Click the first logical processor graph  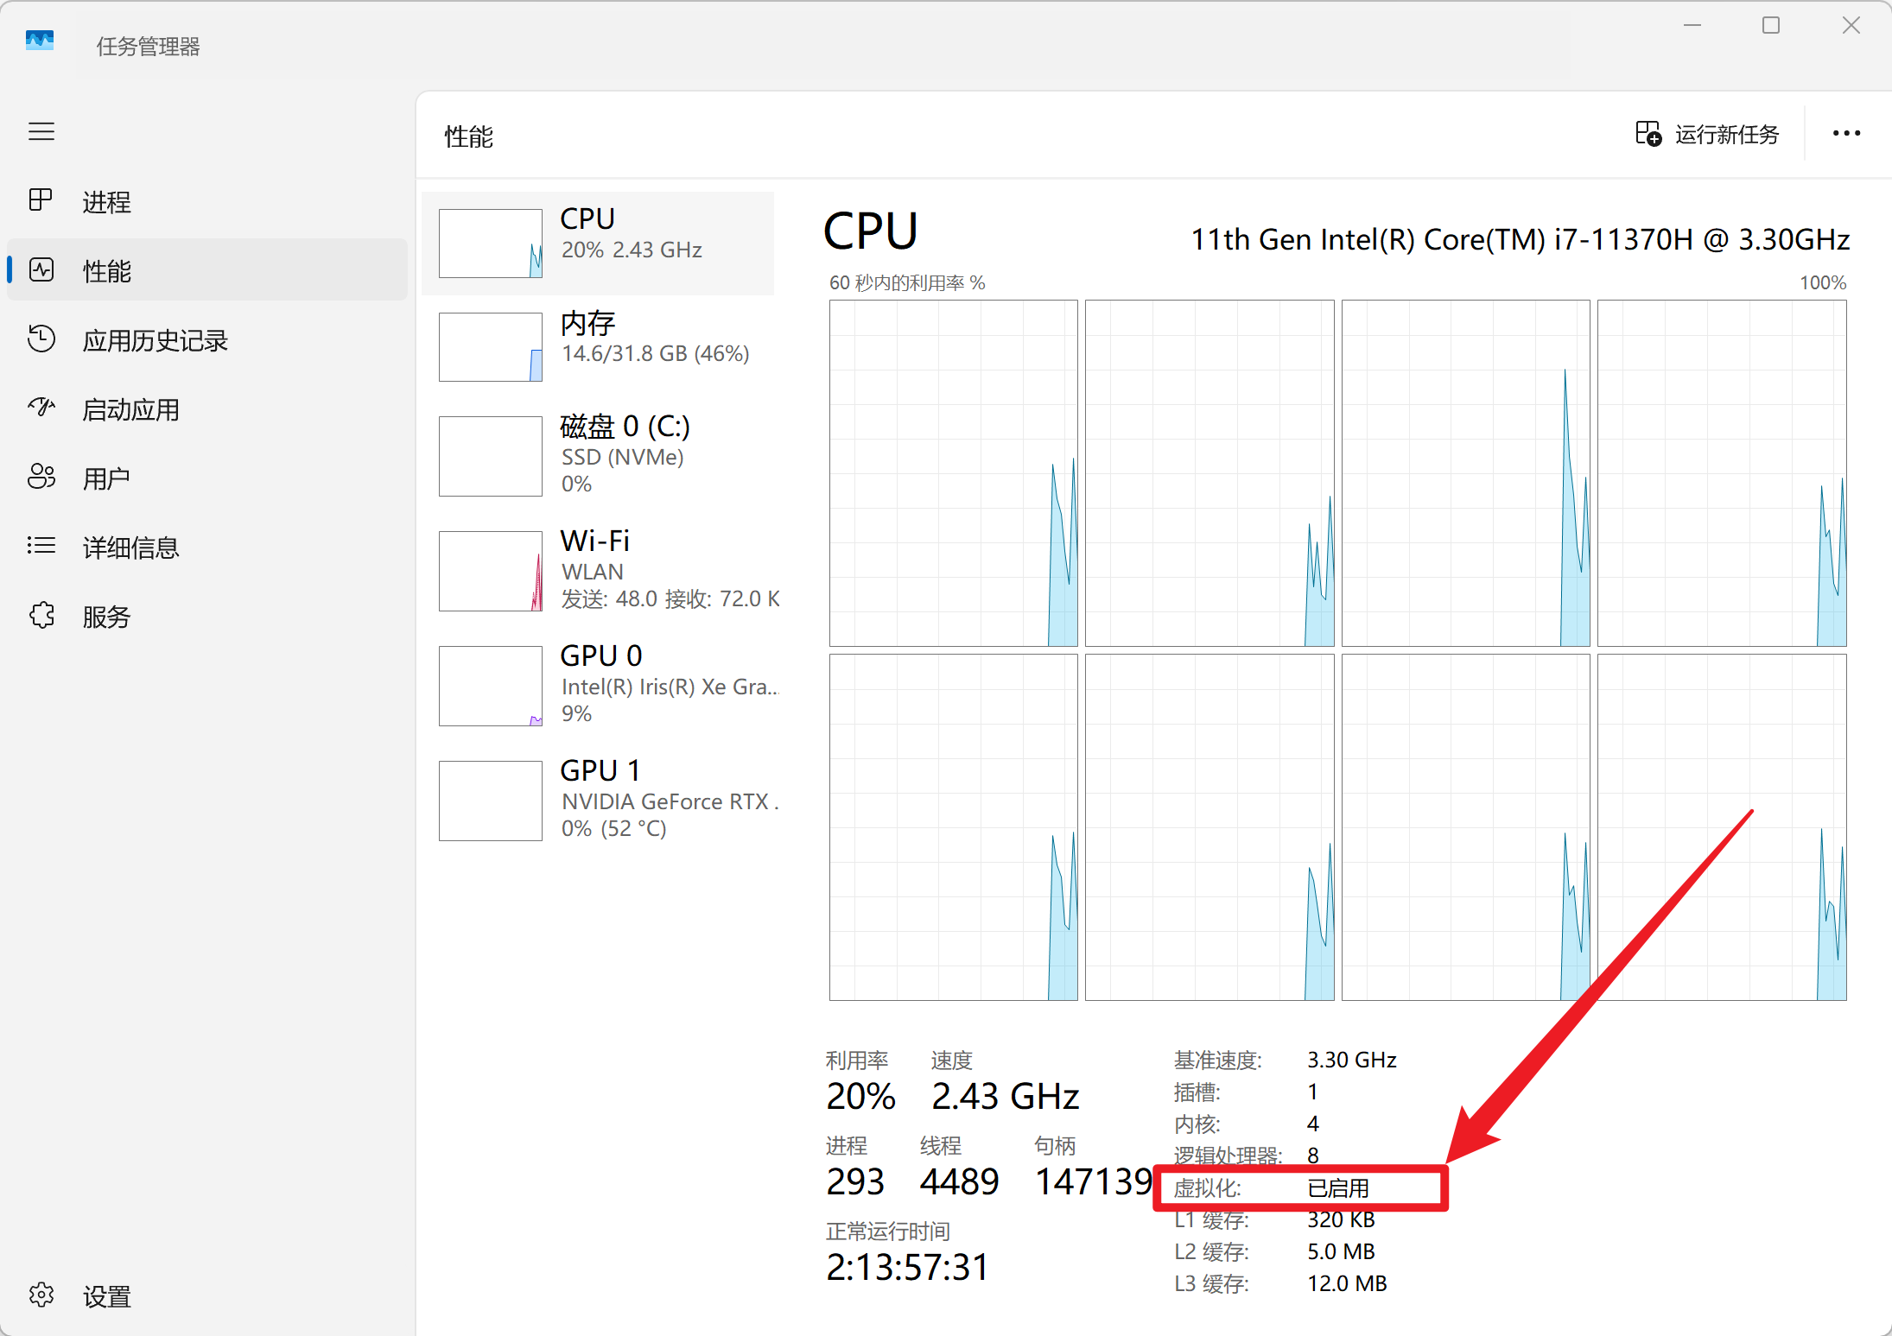pyautogui.click(x=953, y=472)
